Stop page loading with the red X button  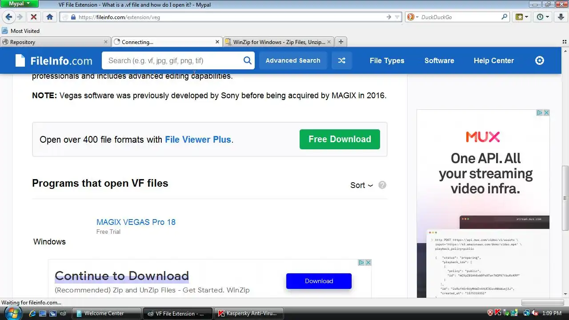point(33,17)
